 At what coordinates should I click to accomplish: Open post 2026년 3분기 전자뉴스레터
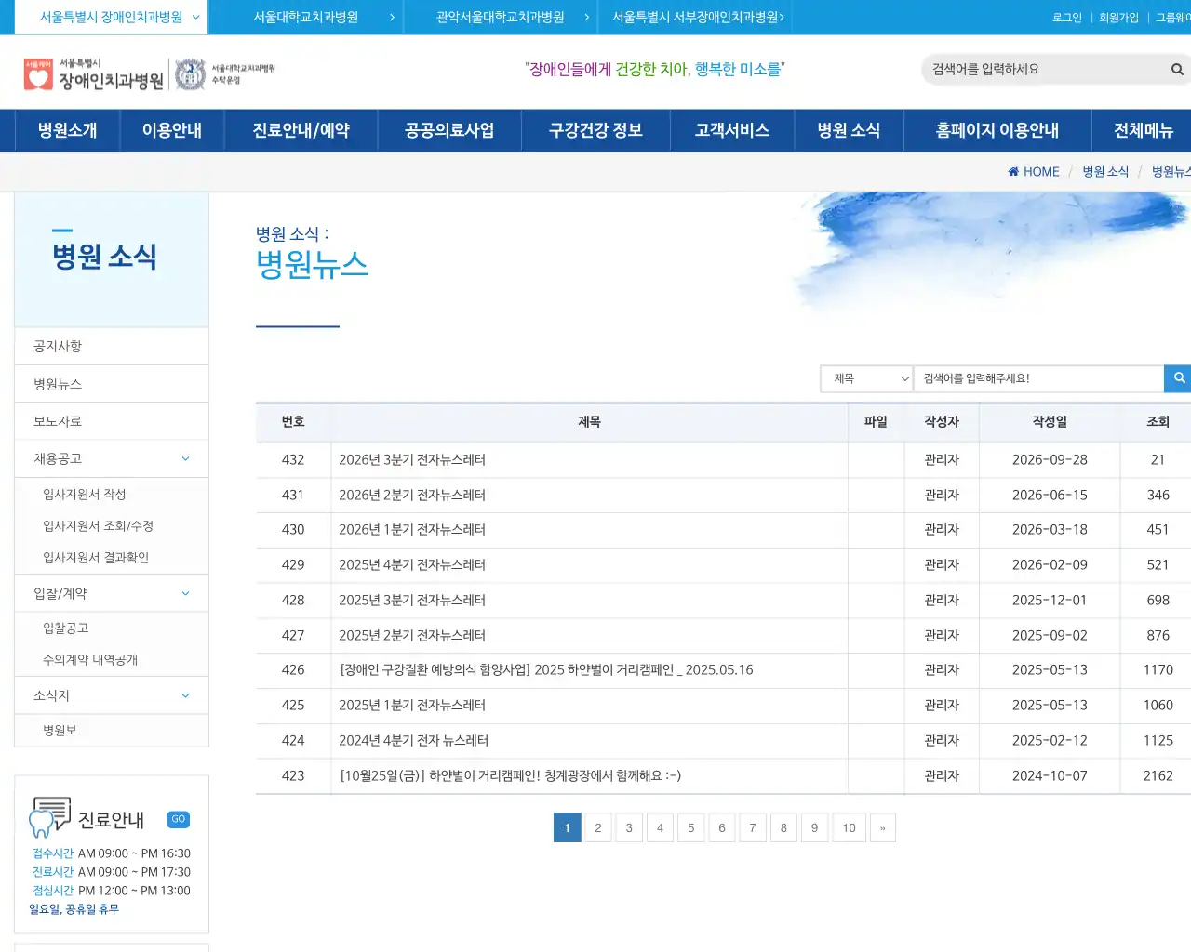click(x=412, y=459)
